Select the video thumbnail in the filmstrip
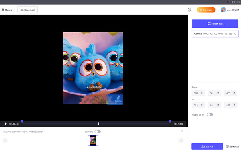This screenshot has height=151, width=241. pyautogui.click(x=93, y=141)
